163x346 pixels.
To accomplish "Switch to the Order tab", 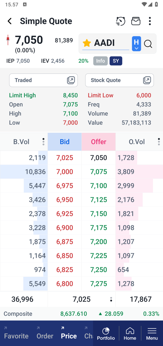I will coord(45,336).
